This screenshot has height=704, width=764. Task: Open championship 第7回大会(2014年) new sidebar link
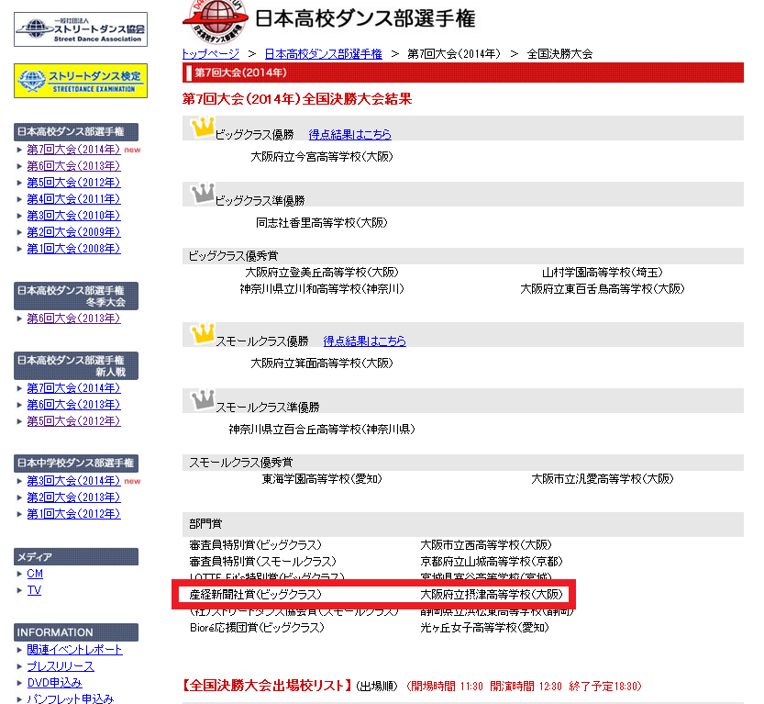pos(73,150)
